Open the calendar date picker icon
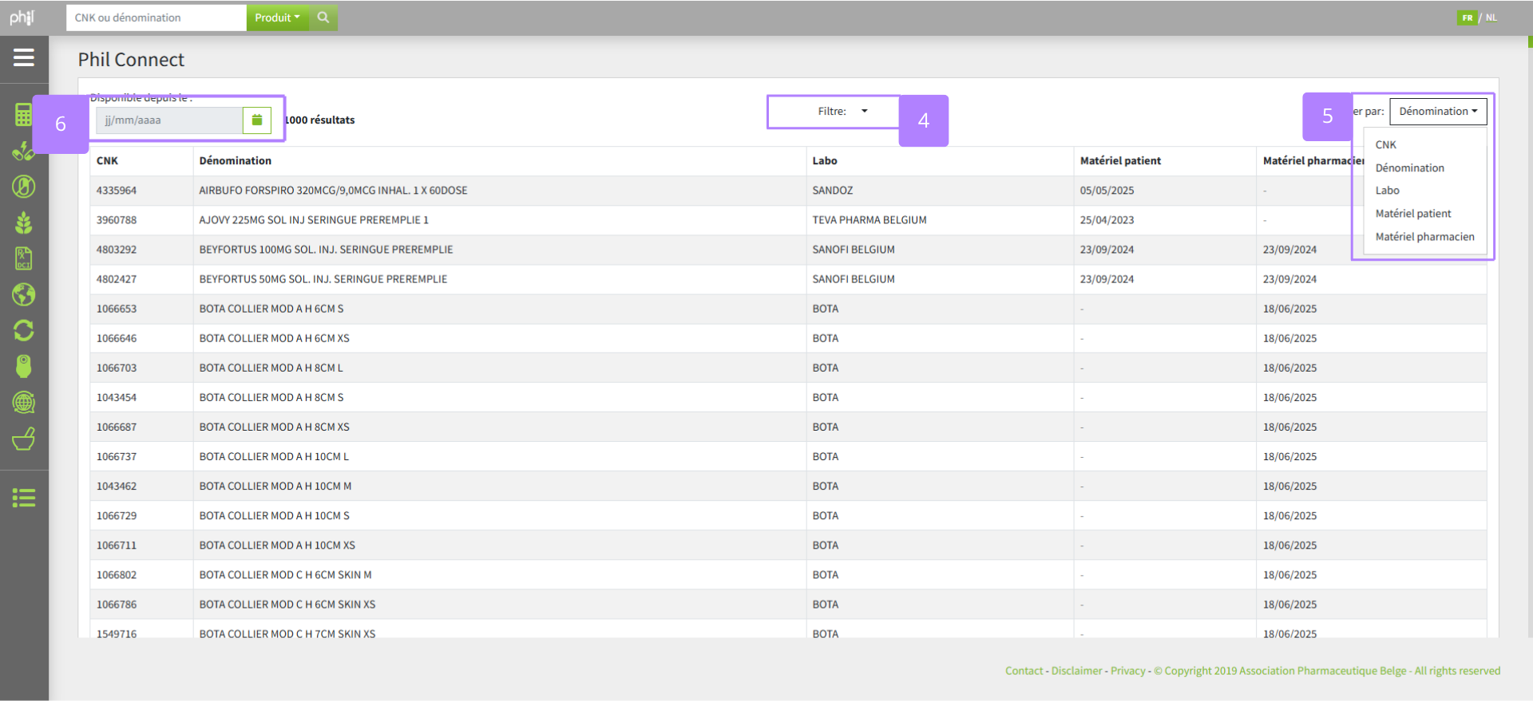The image size is (1533, 701). click(x=257, y=120)
